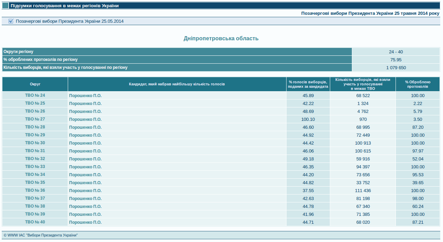The height and width of the screenshot is (242, 443).
Task: Open district ТВО № 32 link
Action: click(x=35, y=159)
